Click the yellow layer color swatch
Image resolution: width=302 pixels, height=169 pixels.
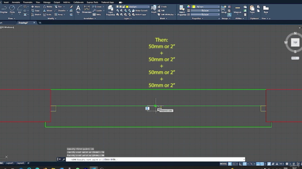[127, 7]
